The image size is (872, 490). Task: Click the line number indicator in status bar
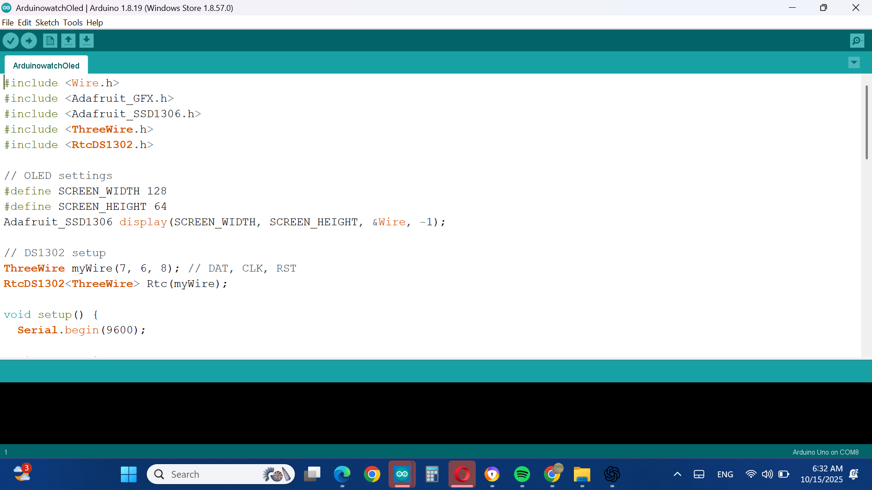click(6, 452)
